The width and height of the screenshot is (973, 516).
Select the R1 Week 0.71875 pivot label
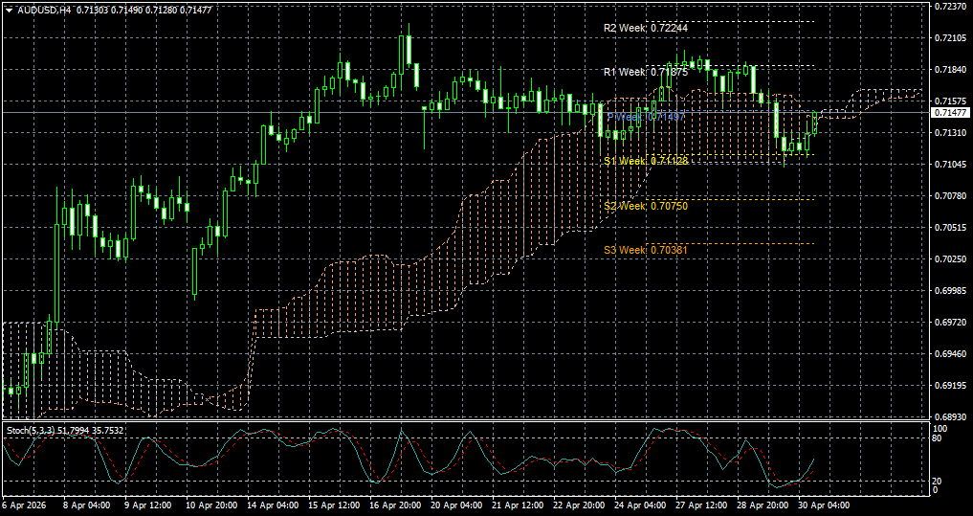(646, 72)
